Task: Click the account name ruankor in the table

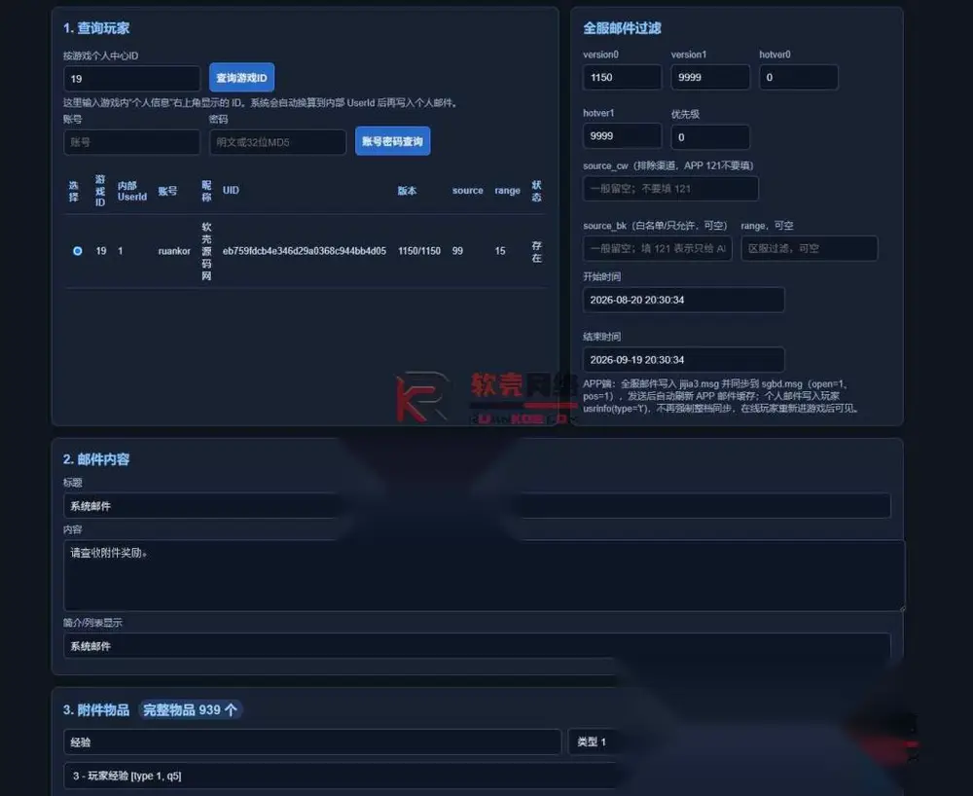Action: pyautogui.click(x=174, y=251)
